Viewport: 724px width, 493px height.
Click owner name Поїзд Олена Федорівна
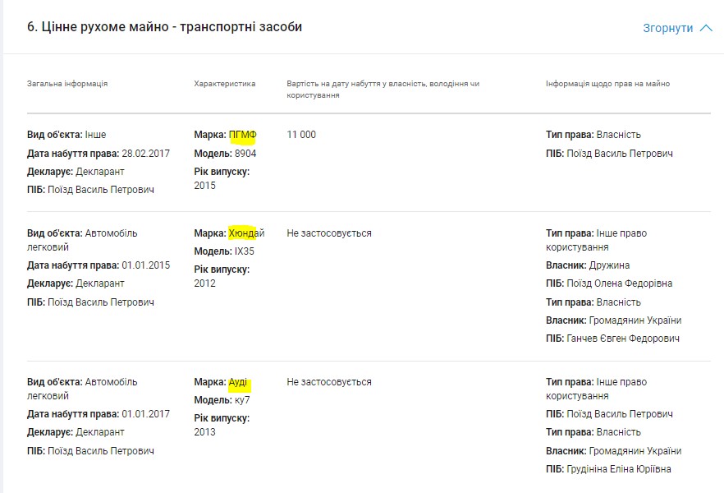tap(619, 283)
